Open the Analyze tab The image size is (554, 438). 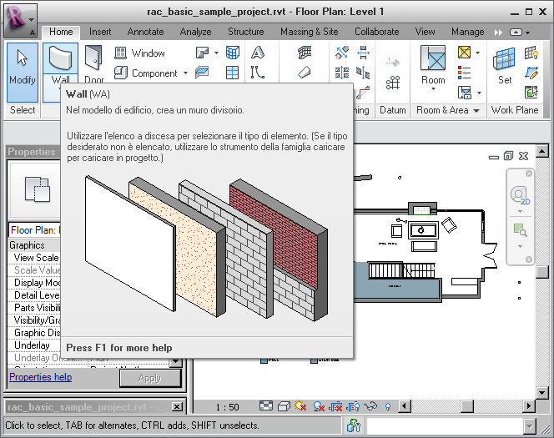point(195,32)
